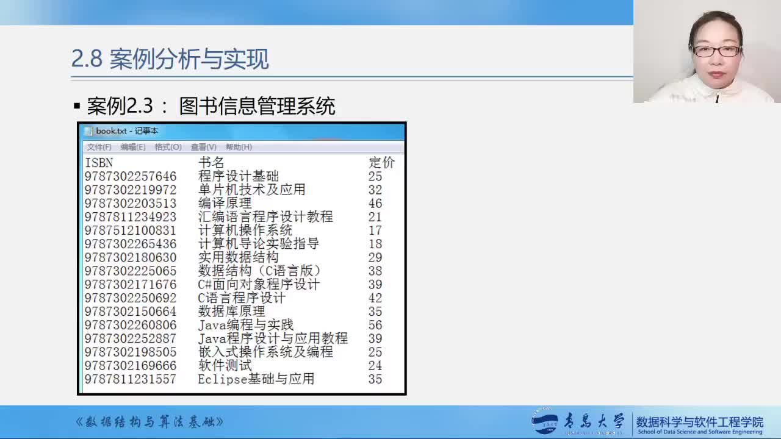781x439 pixels.
Task: Select book title Eclipse基础与应用
Action: 256,379
